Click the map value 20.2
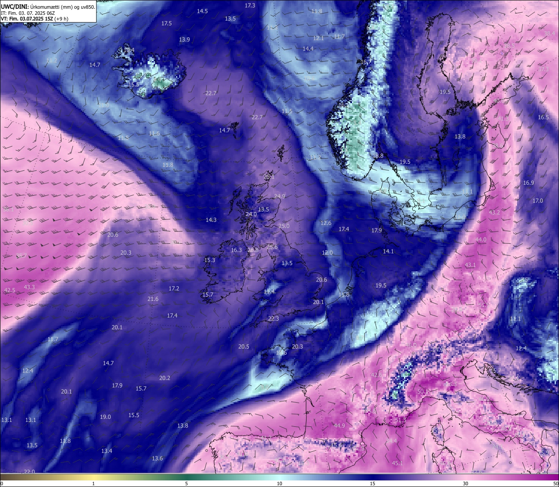Screen dimensions: 559x487 click(165, 378)
